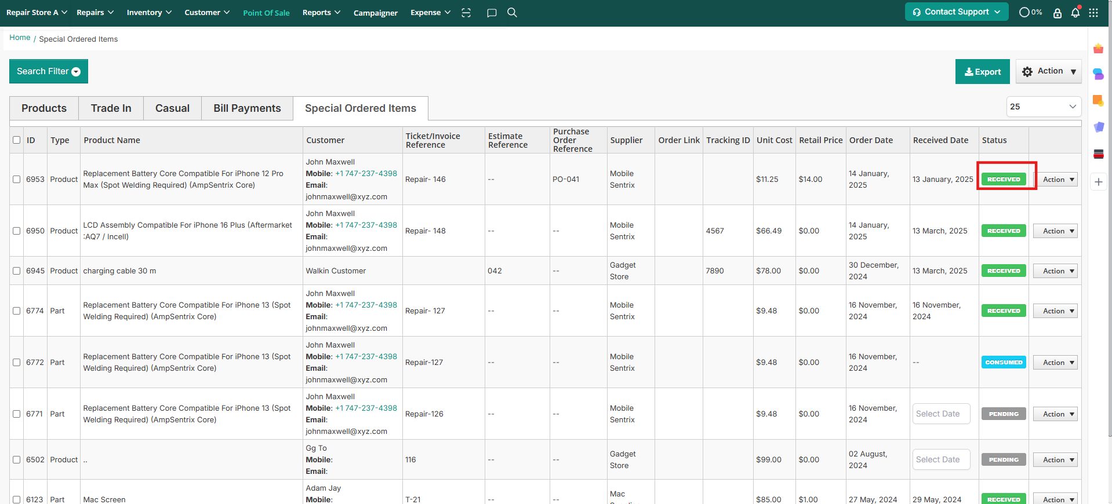The height and width of the screenshot is (504, 1112).
Task: Open the barcode scanner icon in top bar
Action: click(466, 13)
